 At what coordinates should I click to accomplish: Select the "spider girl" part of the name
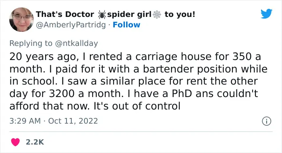pos(129,14)
